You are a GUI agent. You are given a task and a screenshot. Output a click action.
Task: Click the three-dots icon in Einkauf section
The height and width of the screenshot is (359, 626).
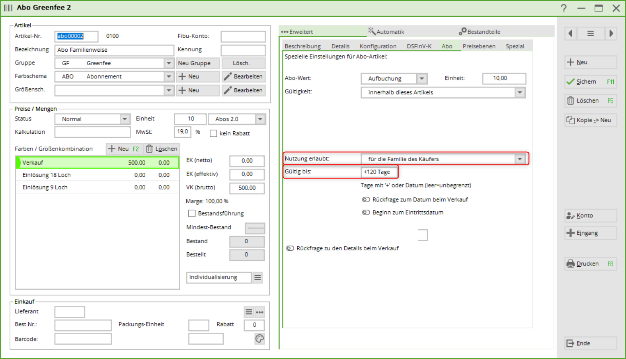pyautogui.click(x=259, y=312)
